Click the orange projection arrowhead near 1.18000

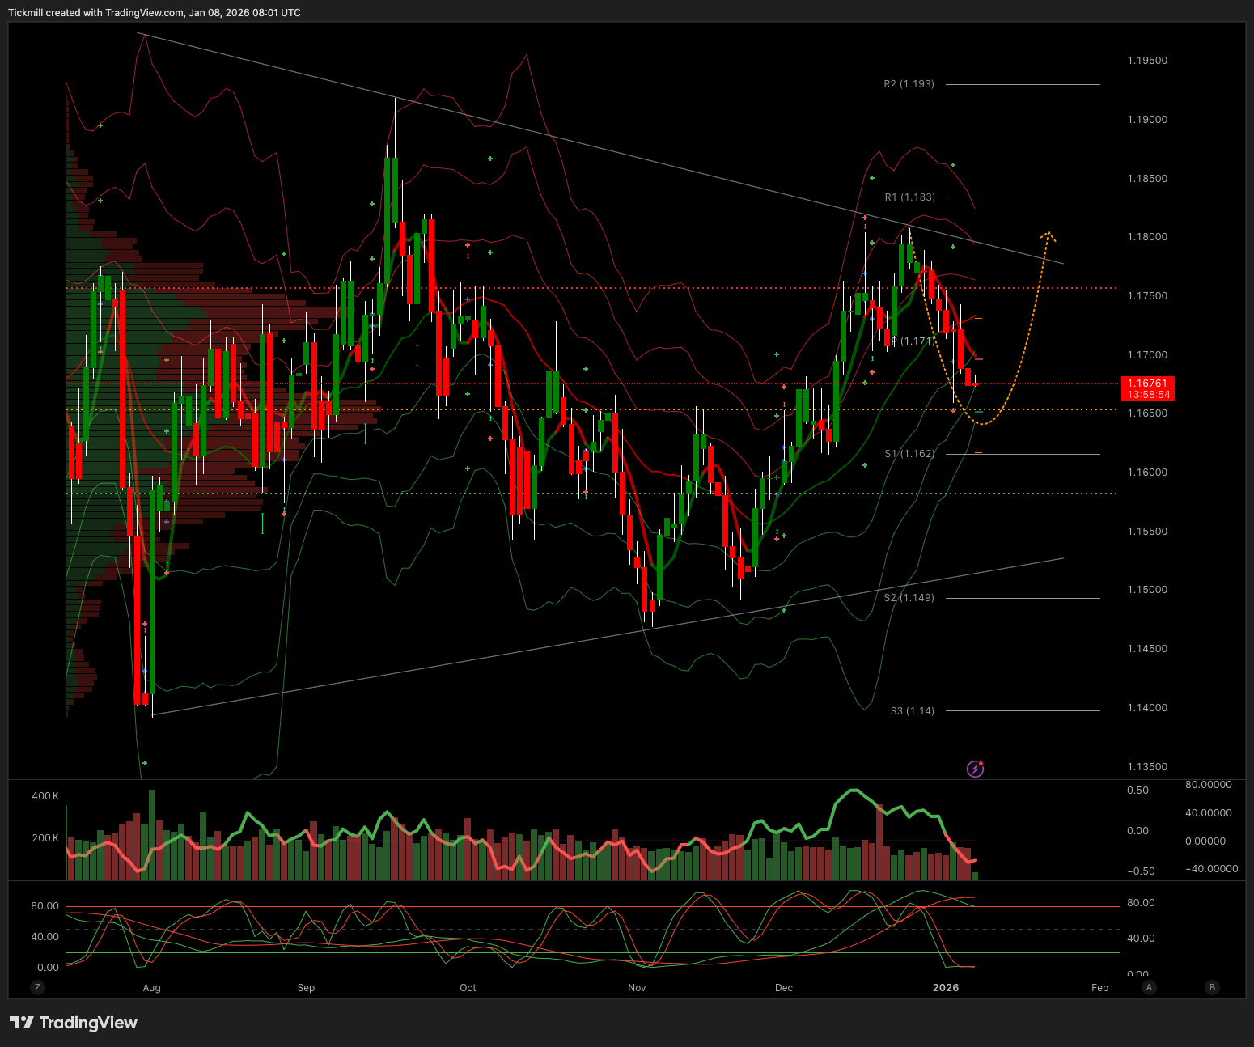point(1048,235)
